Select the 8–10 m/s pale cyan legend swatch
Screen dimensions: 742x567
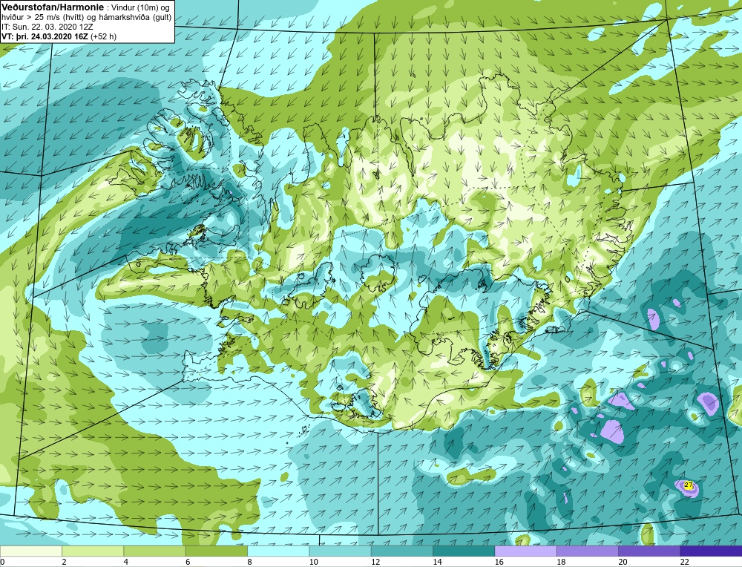point(278,551)
